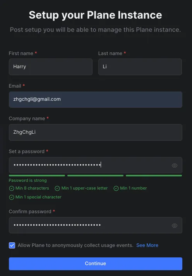The height and width of the screenshot is (276, 192).
Task: Submit the form with Continue
Action: pos(96,264)
